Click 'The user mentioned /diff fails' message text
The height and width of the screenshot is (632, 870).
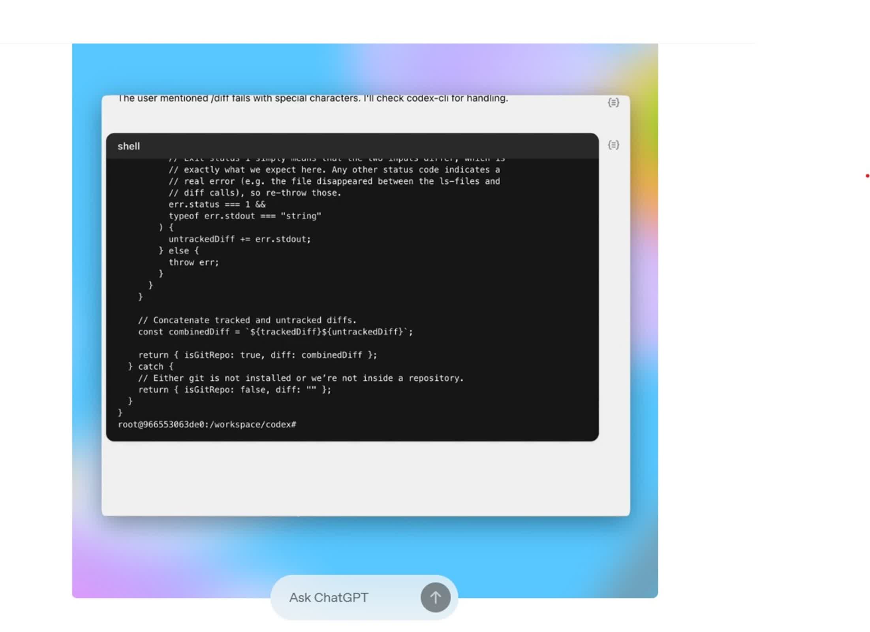[x=313, y=98]
